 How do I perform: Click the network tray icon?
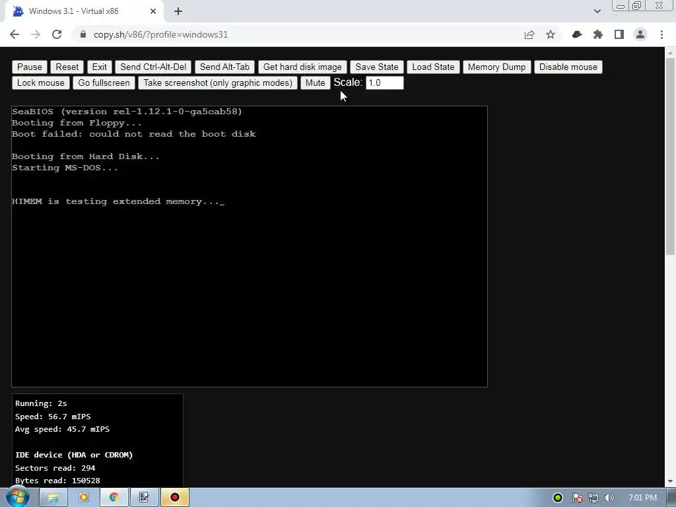(593, 498)
